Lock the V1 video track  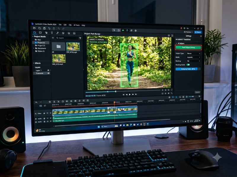[44, 113]
